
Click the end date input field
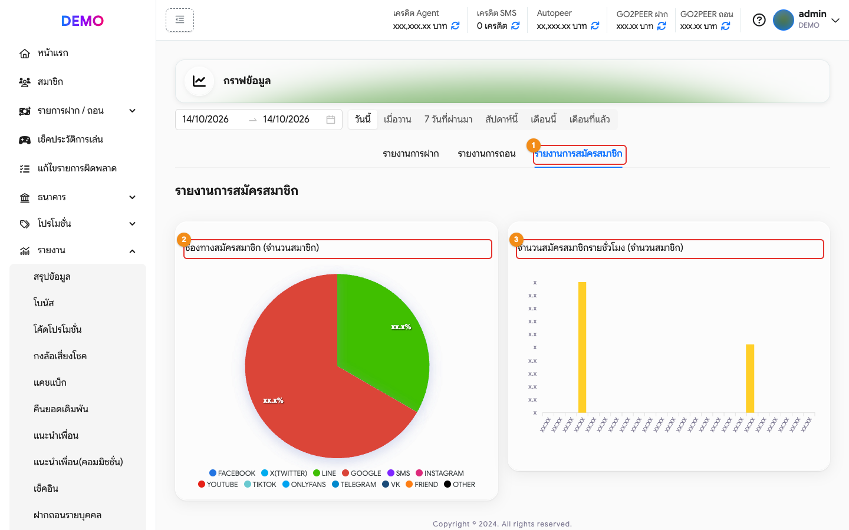(x=291, y=120)
